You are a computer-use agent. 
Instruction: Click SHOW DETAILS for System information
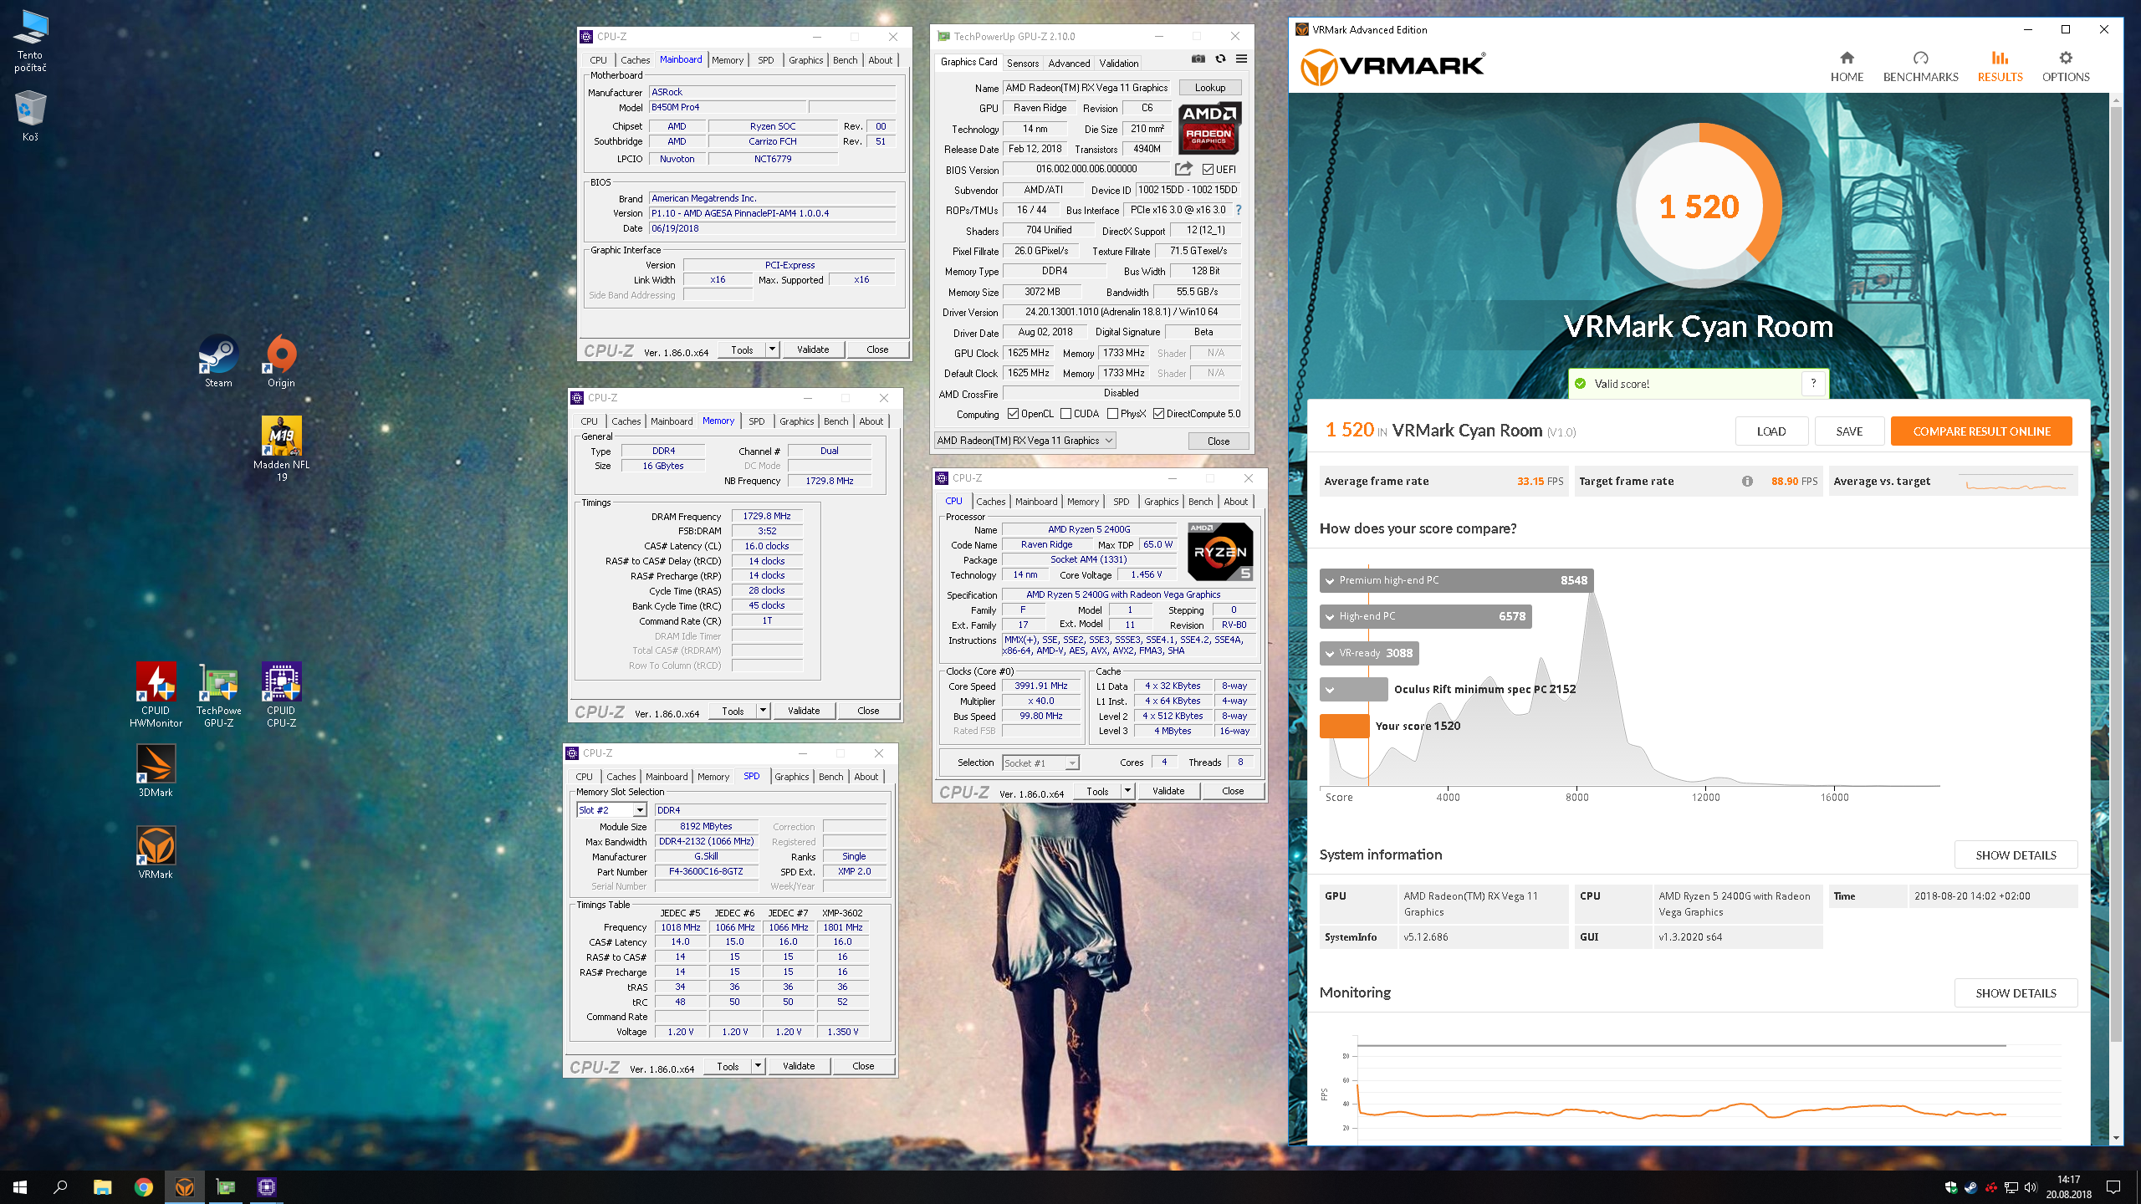(2016, 855)
